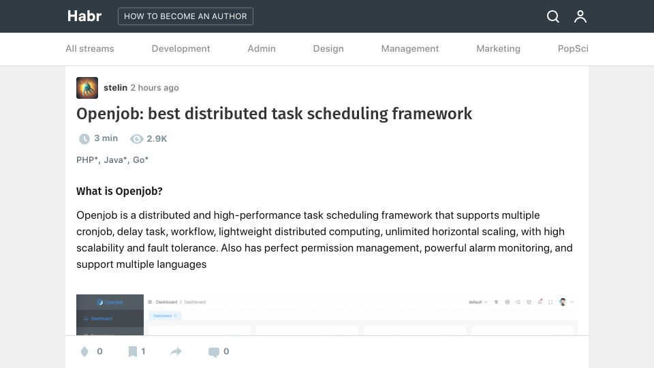Open author stelin's profile link
Image resolution: width=654 pixels, height=368 pixels.
[116, 88]
